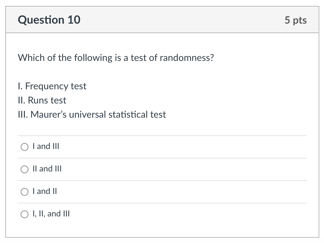Click the "I and II" answer label text
This screenshot has height=243, width=324.
click(x=45, y=191)
